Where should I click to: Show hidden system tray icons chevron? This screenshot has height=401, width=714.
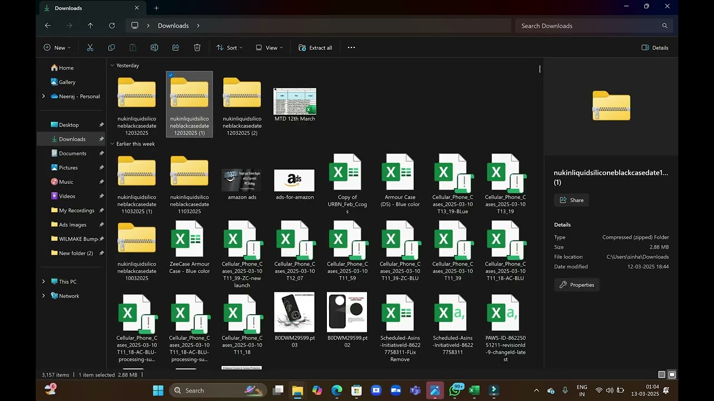point(537,390)
